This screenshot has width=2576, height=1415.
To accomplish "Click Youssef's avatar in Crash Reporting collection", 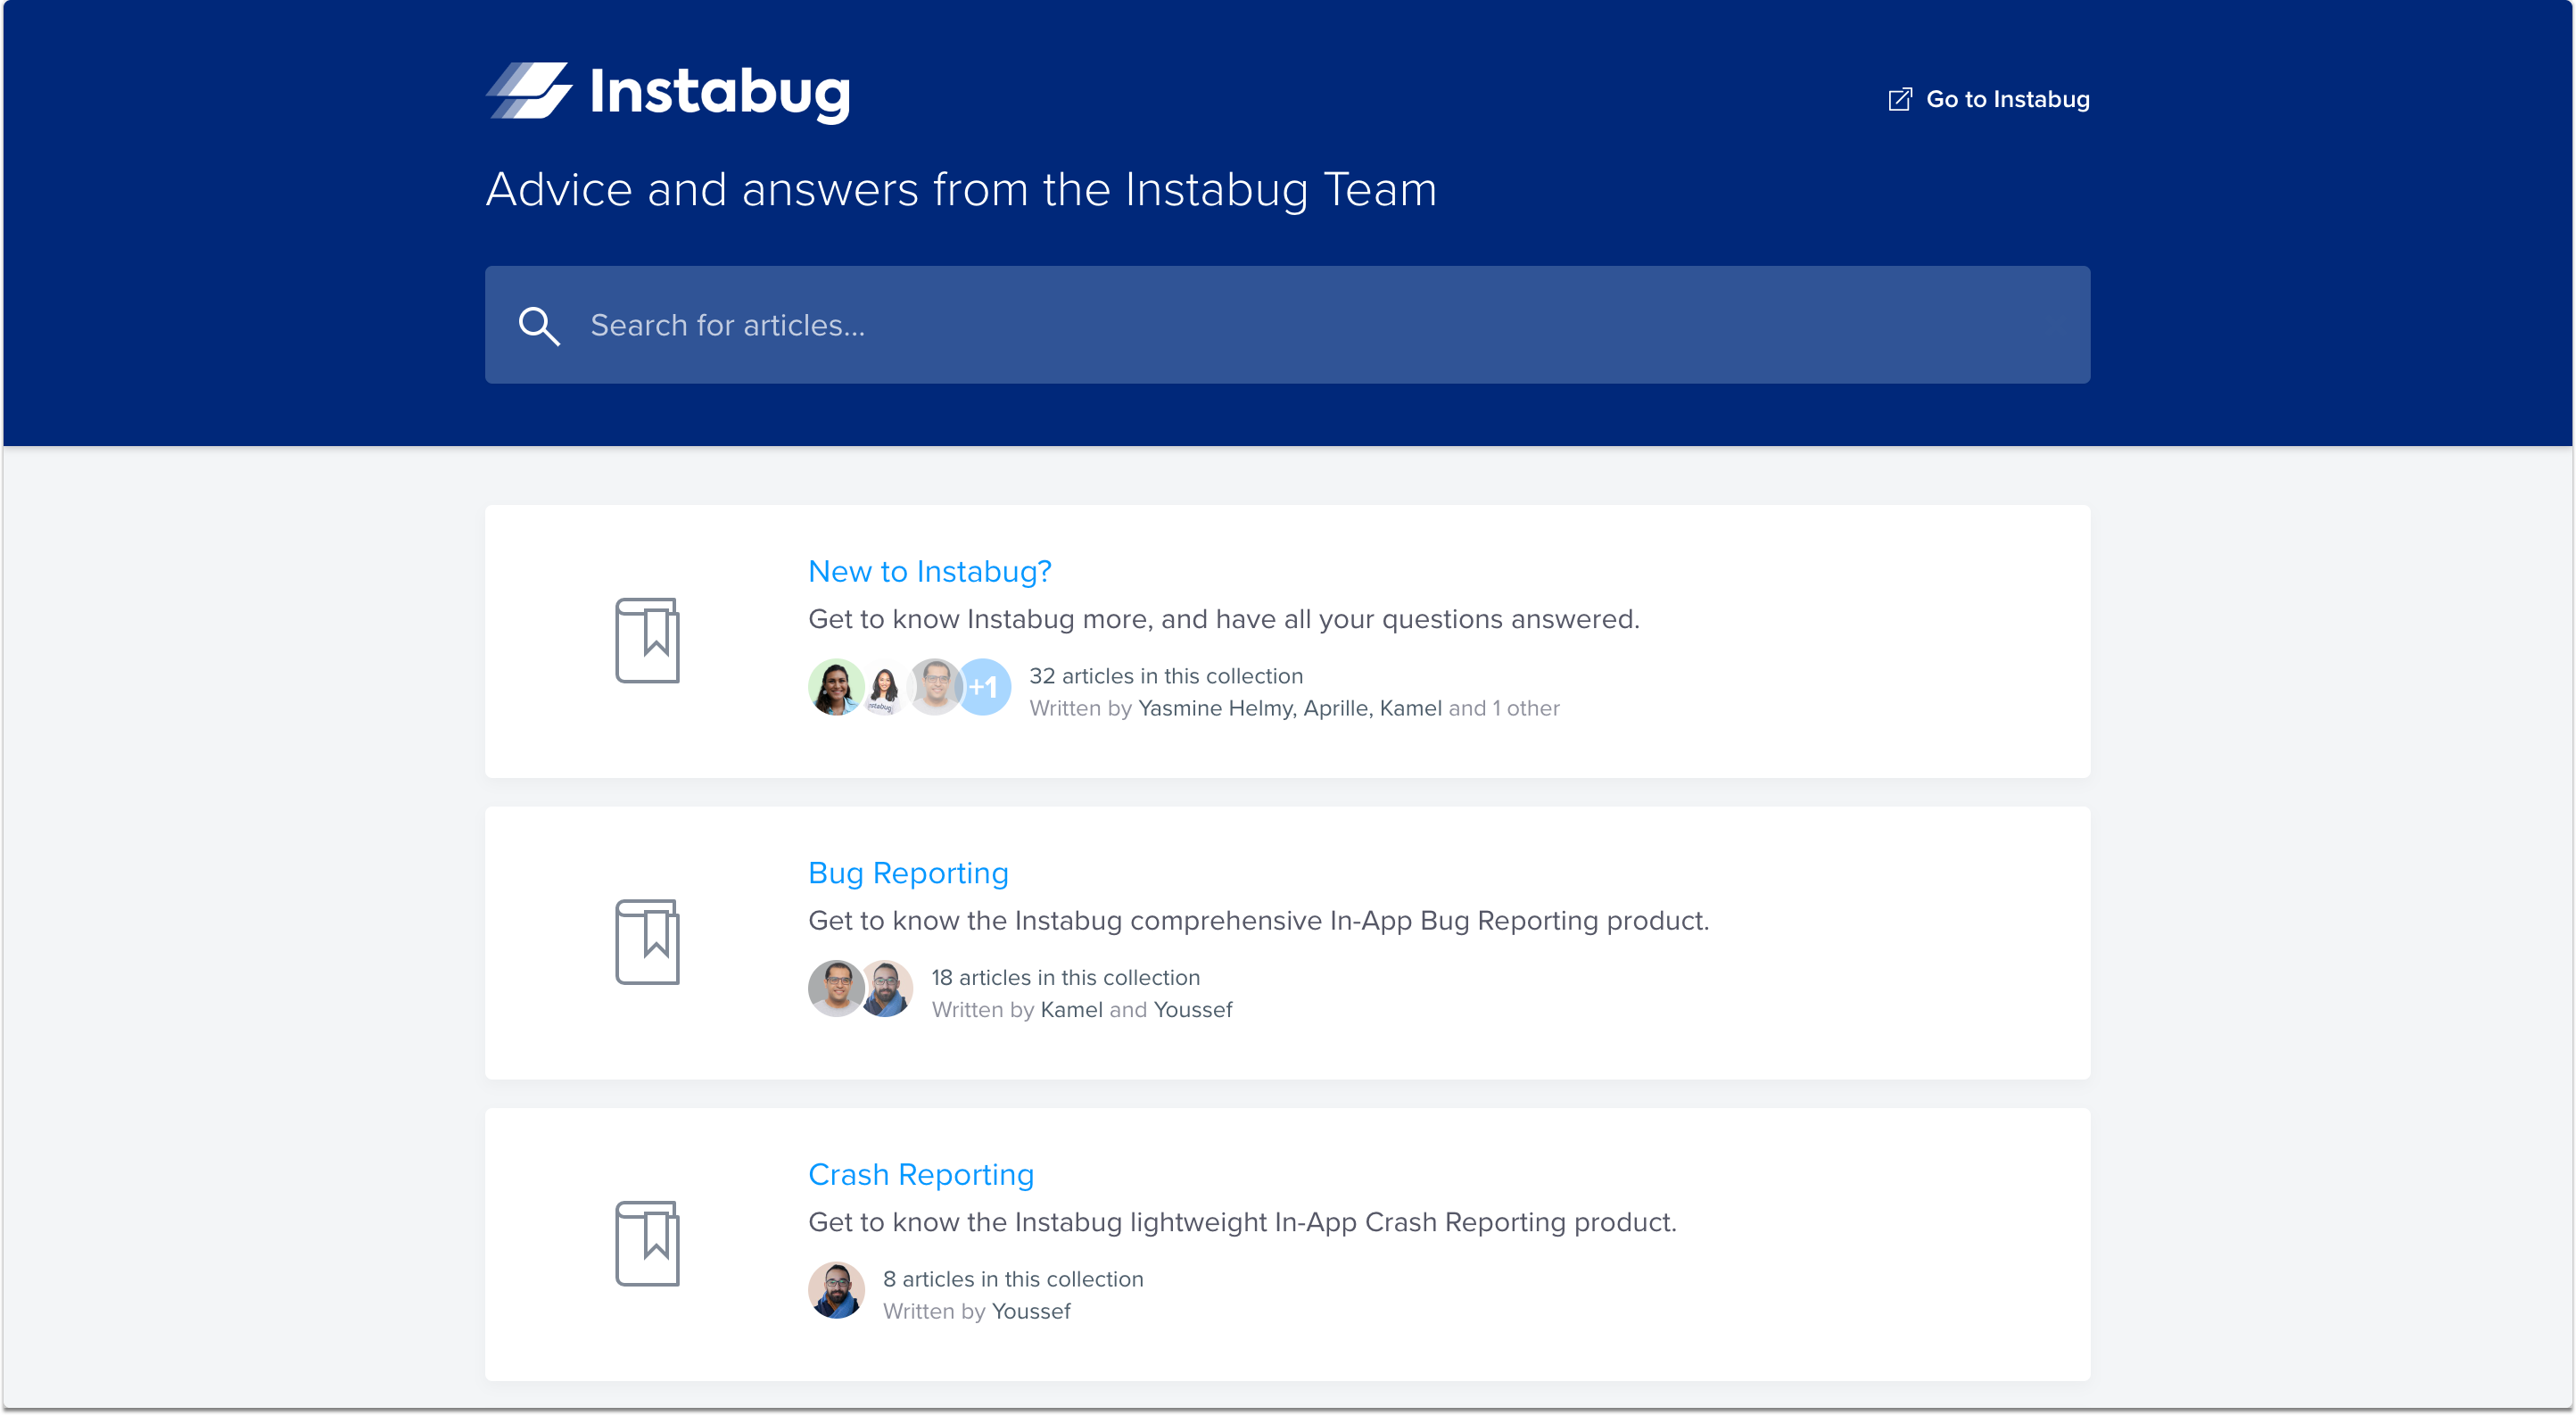I will pyautogui.click(x=836, y=1290).
